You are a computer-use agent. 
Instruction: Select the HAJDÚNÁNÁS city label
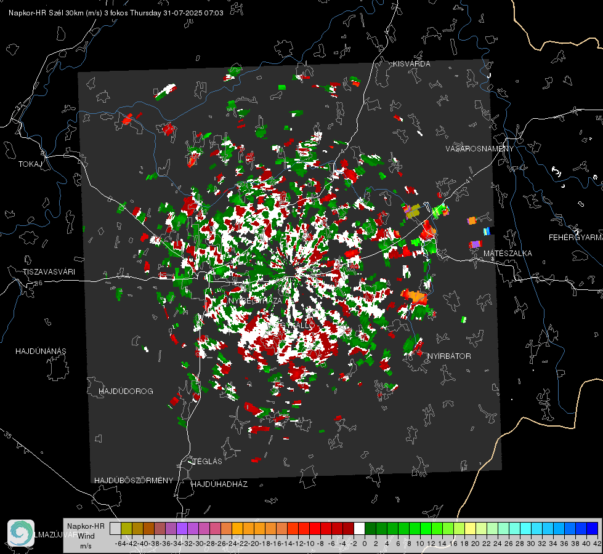coord(41,351)
